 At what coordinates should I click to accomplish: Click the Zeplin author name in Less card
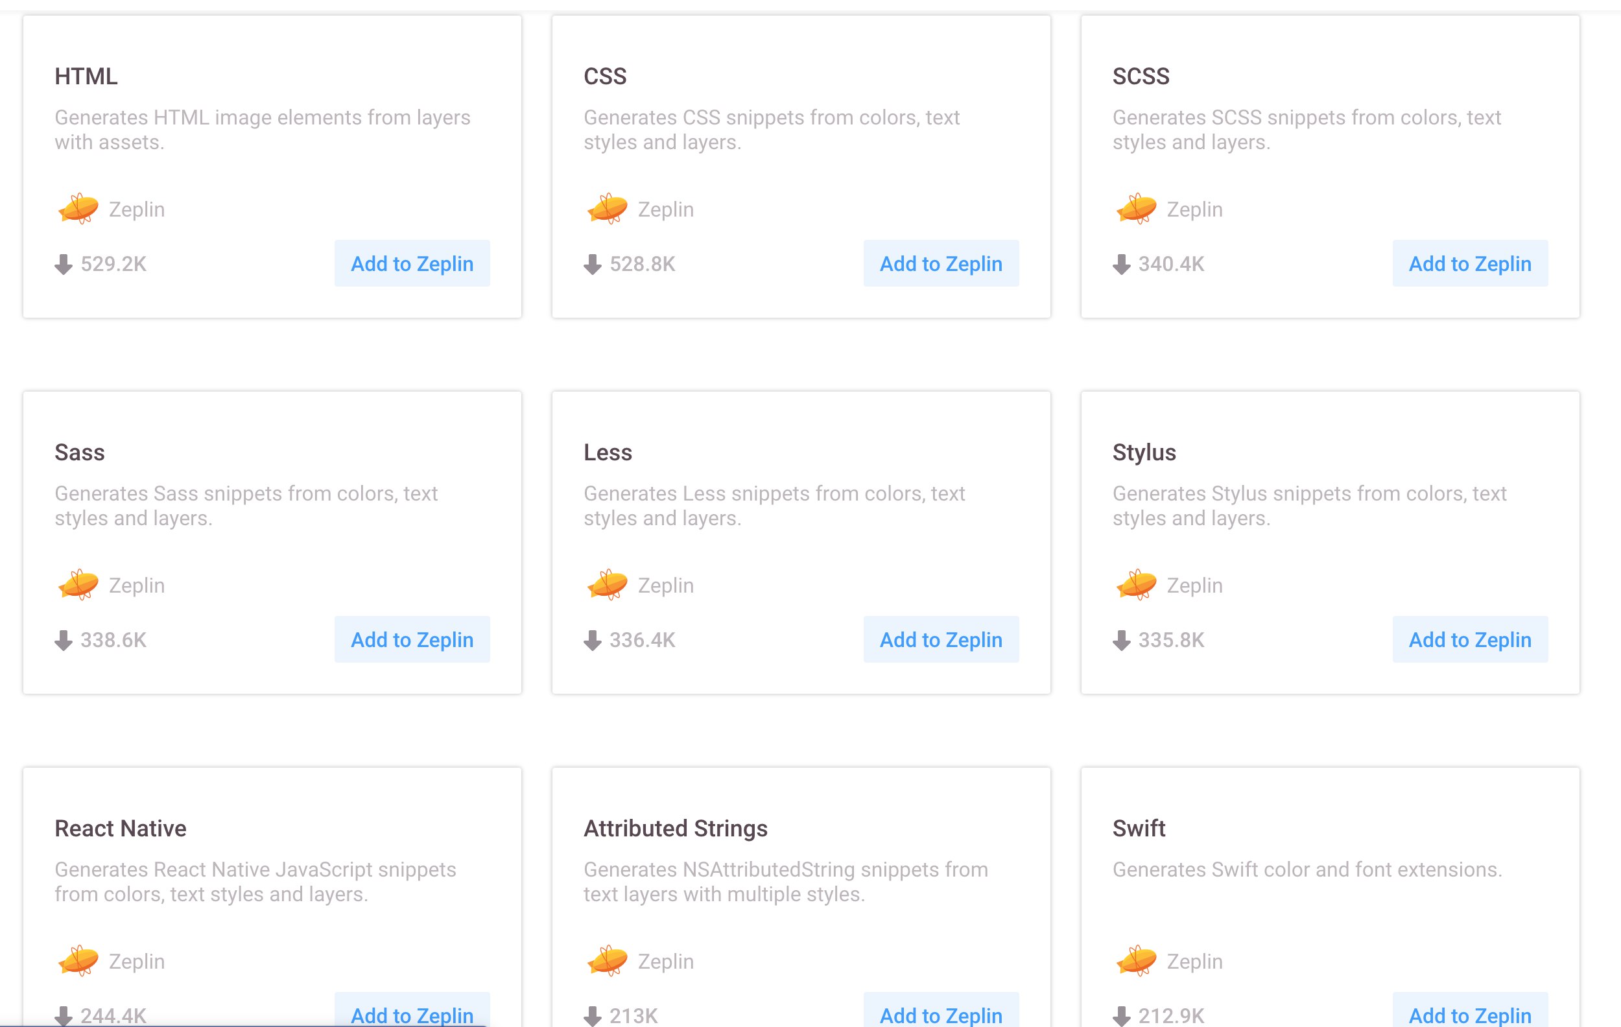pyautogui.click(x=666, y=585)
